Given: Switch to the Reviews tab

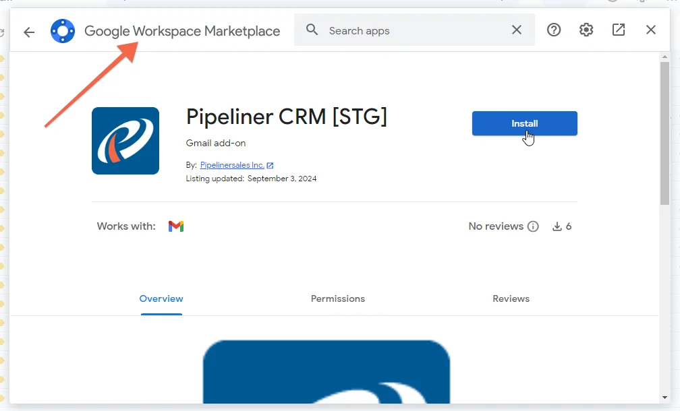Looking at the screenshot, I should 511,299.
